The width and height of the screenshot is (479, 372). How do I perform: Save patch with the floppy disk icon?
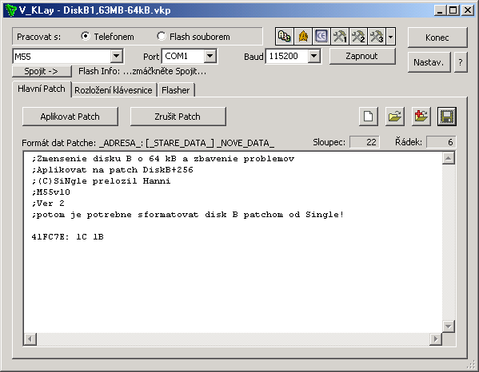tap(447, 117)
